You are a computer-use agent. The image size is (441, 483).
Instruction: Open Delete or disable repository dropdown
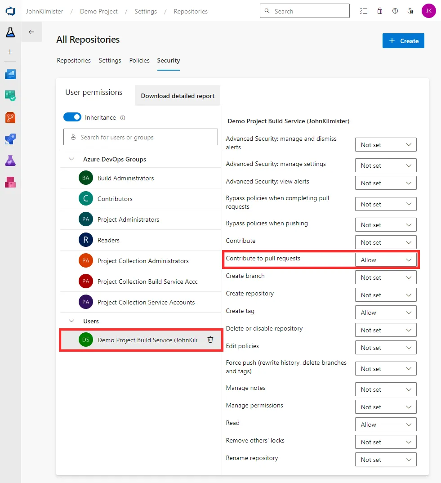[x=386, y=330]
